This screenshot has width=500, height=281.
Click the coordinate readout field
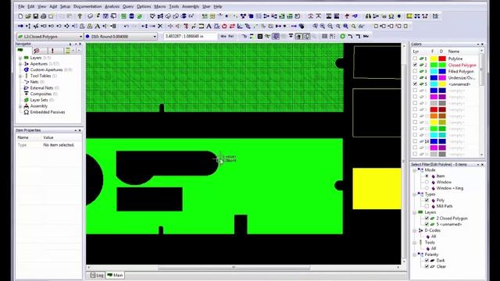[190, 37]
